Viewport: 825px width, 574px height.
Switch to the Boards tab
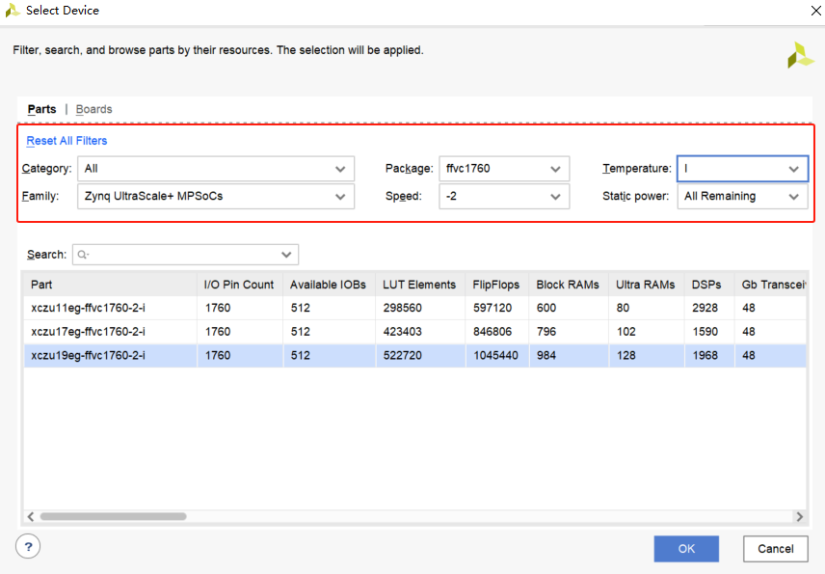pyautogui.click(x=94, y=109)
